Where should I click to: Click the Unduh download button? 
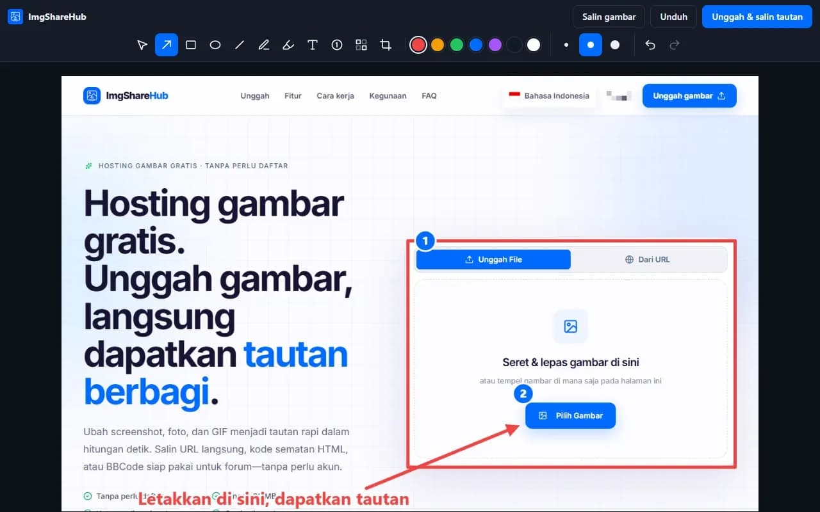click(x=673, y=17)
